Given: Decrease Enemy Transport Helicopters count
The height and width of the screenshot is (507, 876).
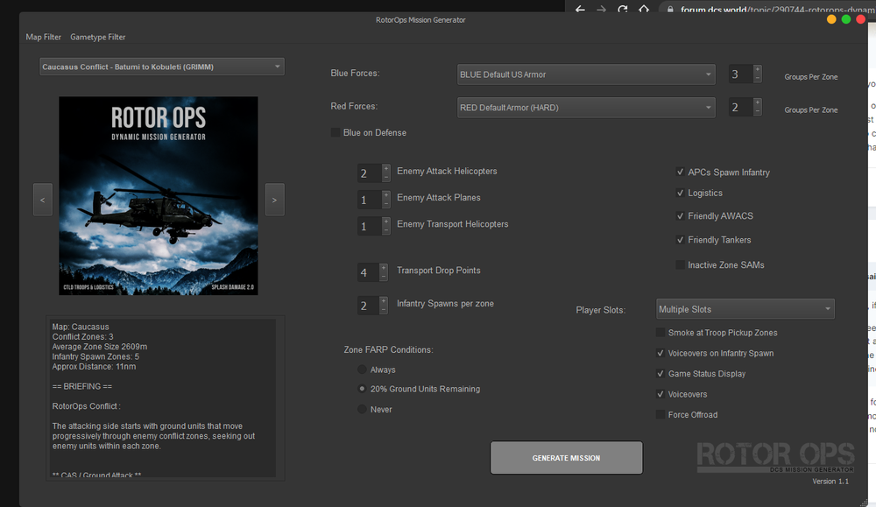Looking at the screenshot, I should [386, 230].
